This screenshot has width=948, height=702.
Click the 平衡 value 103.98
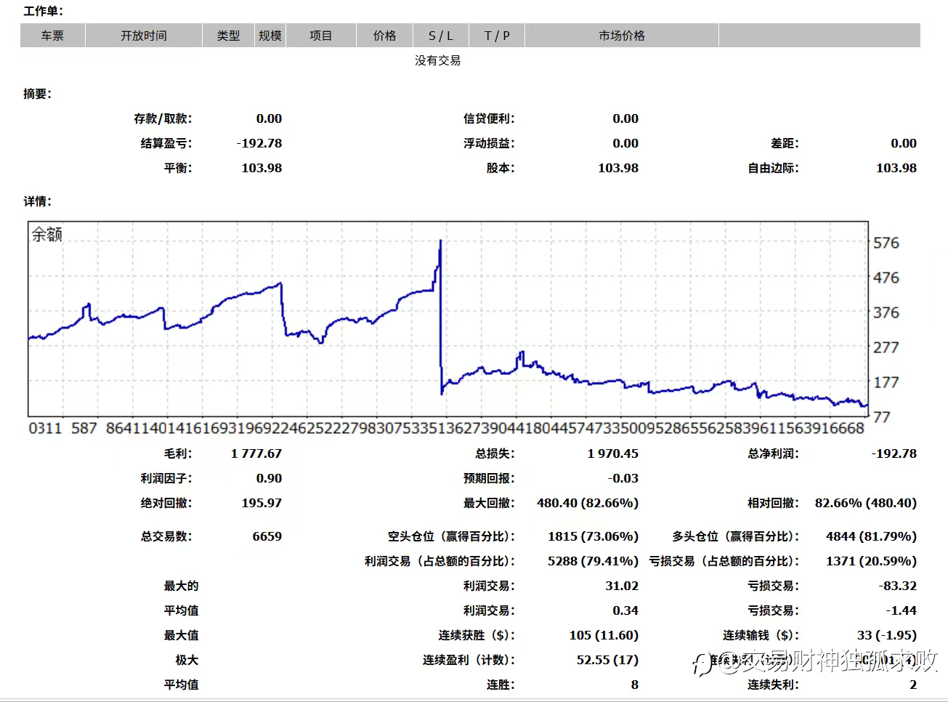click(262, 168)
